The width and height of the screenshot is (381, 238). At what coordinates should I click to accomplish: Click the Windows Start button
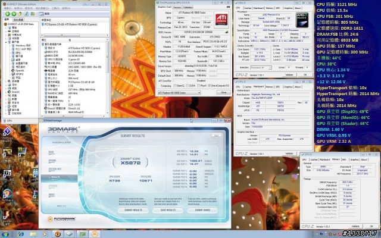click(6, 234)
